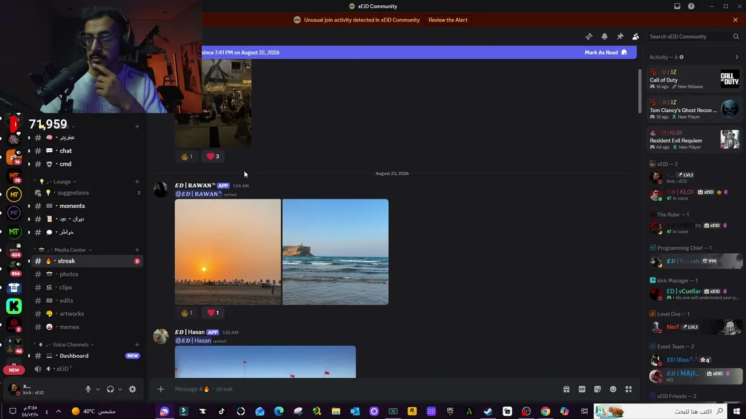Open the sticker picker

[x=597, y=389]
